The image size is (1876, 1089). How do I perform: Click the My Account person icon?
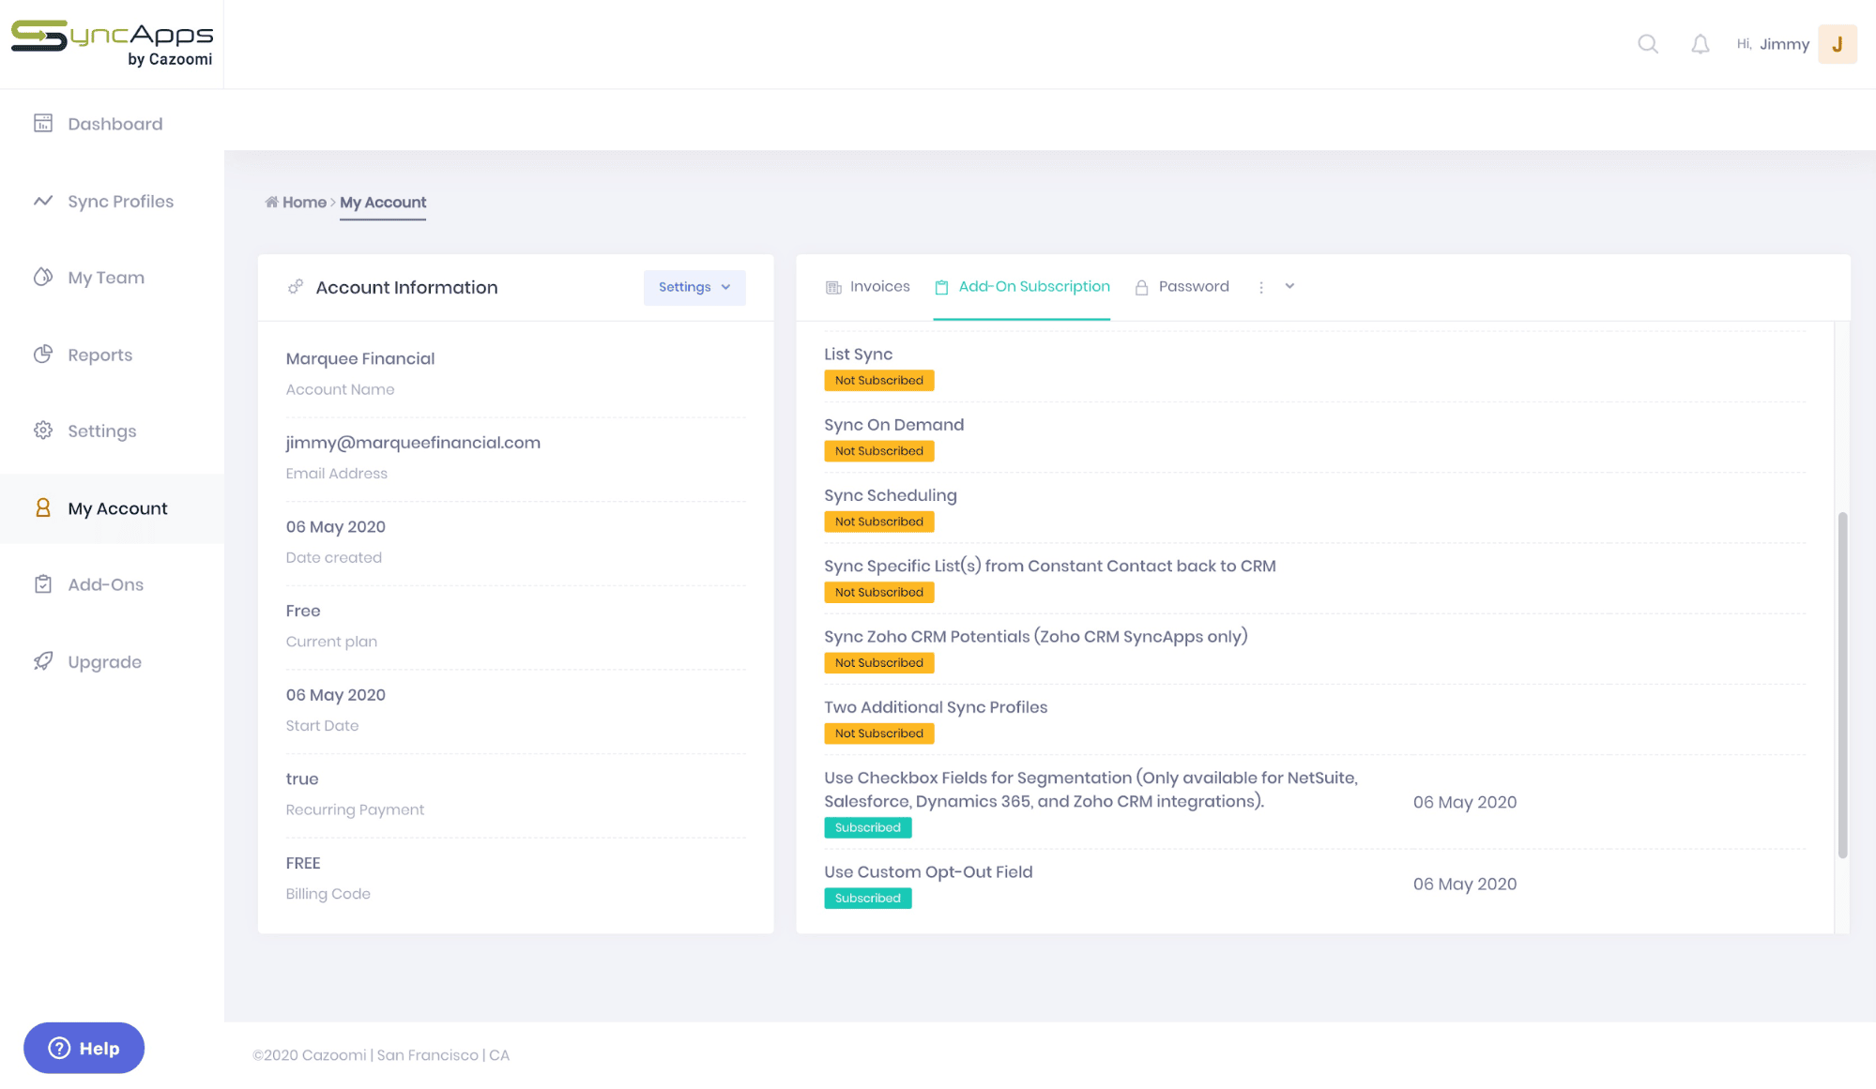43,507
